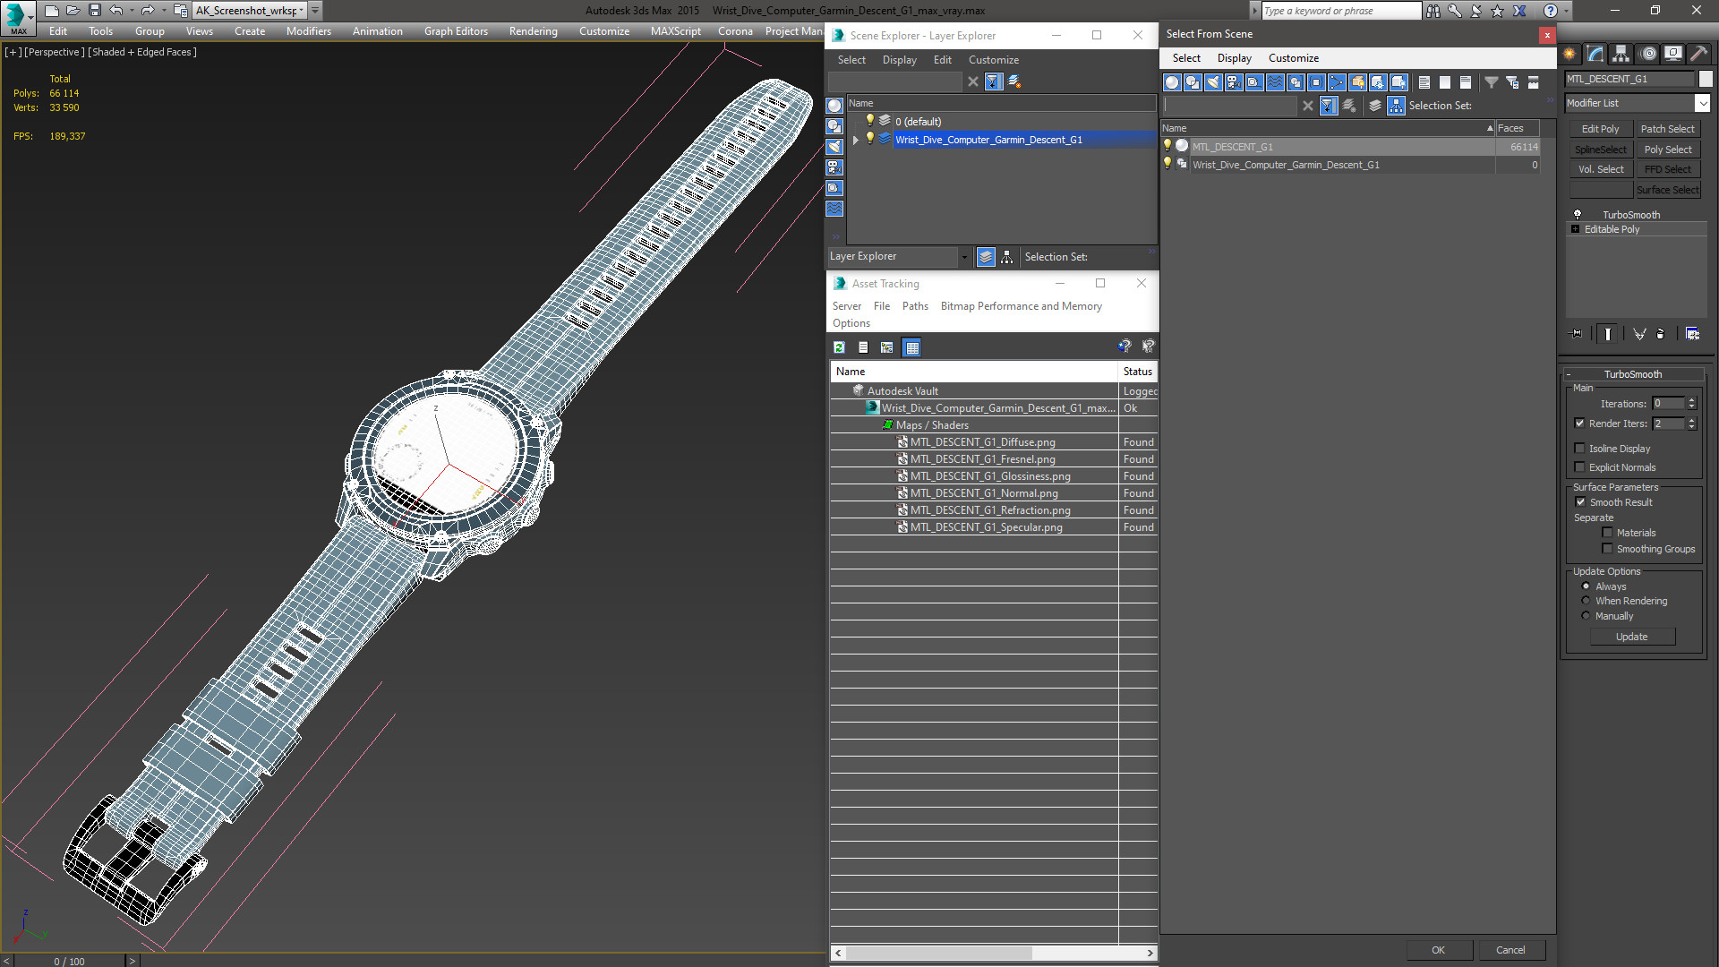Image resolution: width=1719 pixels, height=967 pixels.
Task: Enable Isoline Display checkbox
Action: pyautogui.click(x=1579, y=449)
